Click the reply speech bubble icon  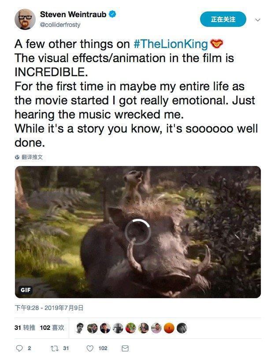pyautogui.click(x=19, y=348)
